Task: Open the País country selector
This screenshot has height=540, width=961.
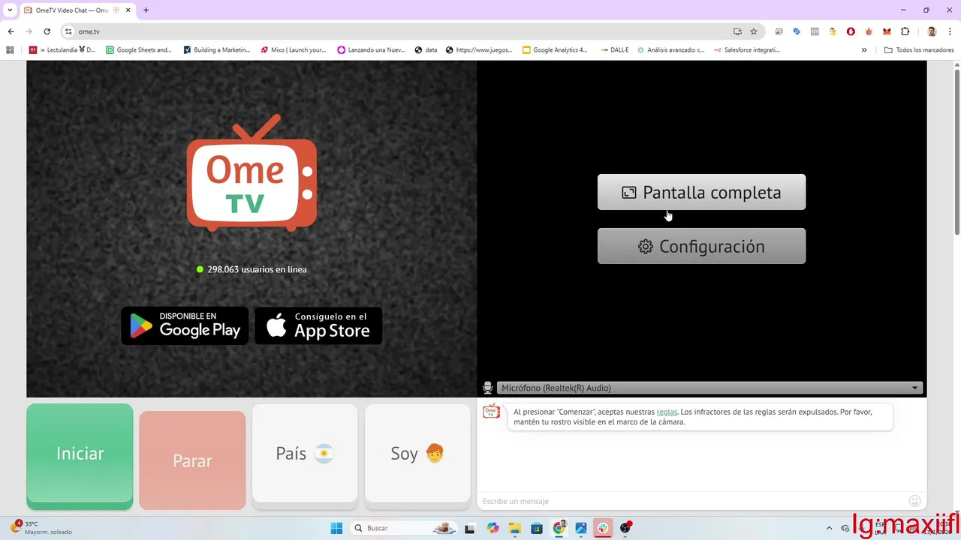Action: point(305,454)
